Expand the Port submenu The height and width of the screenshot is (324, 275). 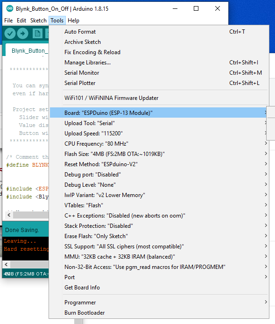[x=159, y=277]
